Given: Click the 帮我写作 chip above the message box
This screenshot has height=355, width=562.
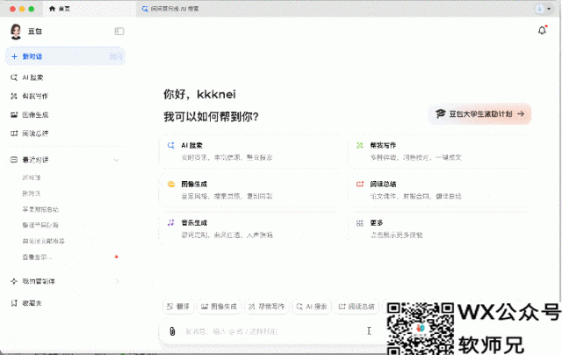Looking at the screenshot, I should pos(267,307).
